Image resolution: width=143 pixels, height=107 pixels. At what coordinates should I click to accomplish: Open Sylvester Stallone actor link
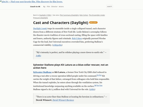pyautogui.click(x=42, y=72)
